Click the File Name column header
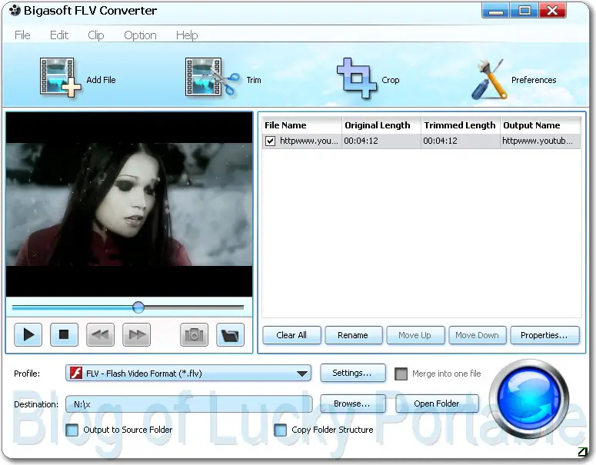The image size is (596, 465). (301, 125)
